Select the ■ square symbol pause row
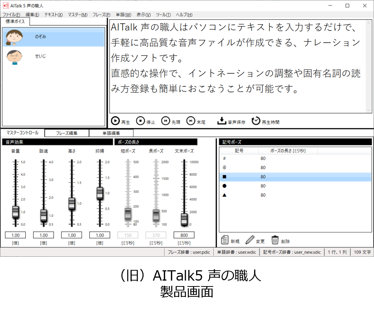The image size is (374, 310). point(295,177)
